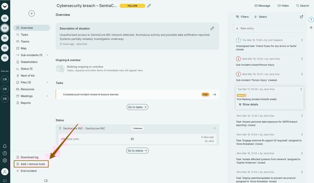The width and height of the screenshot is (314, 183).
Task: Open the help question mark icon
Action: click(5, 153)
